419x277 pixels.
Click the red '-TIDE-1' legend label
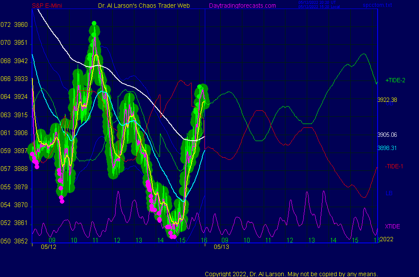click(394, 166)
